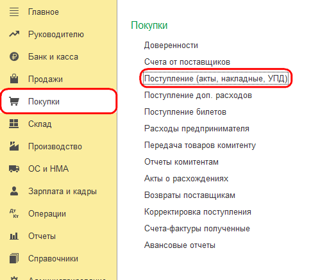Open the Отчеты section
311x280 pixels.
(x=42, y=236)
